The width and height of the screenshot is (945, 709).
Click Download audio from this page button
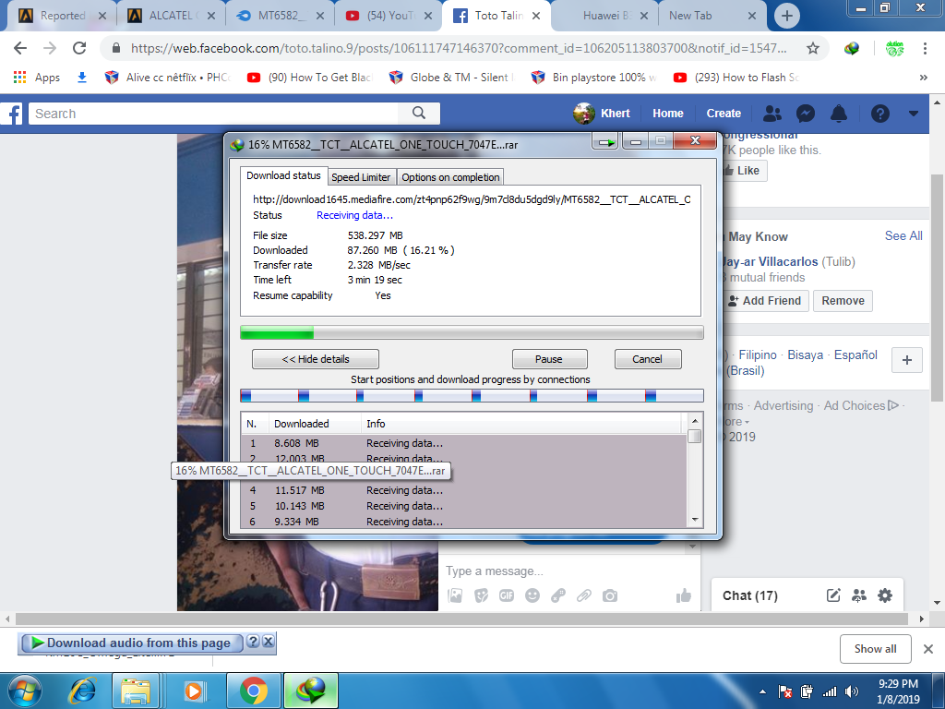pos(132,643)
